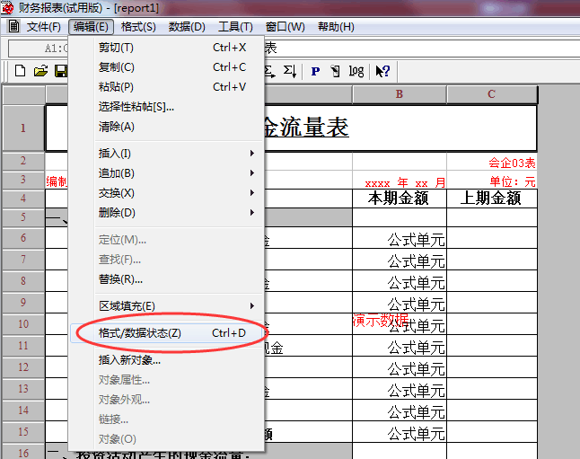Select 清除(A) menu entry

(x=166, y=127)
